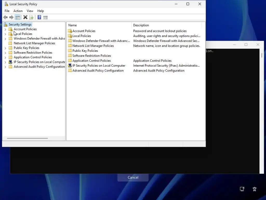Click the Local Policies icon in the list pane
266x200 pixels.
[x=70, y=36]
